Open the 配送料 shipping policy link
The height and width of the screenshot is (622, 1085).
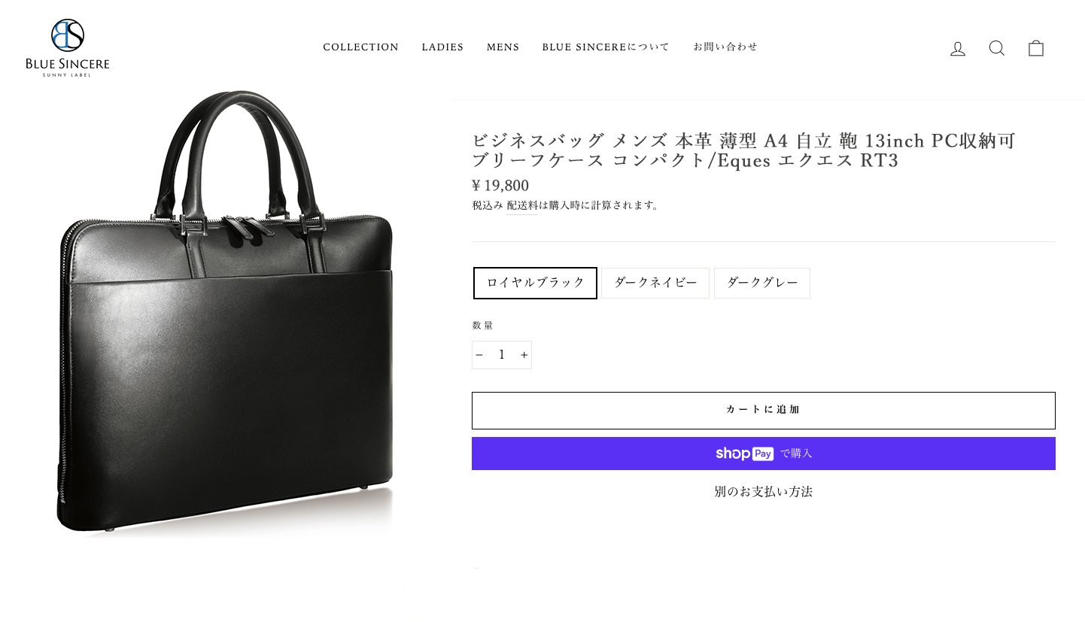pos(522,205)
